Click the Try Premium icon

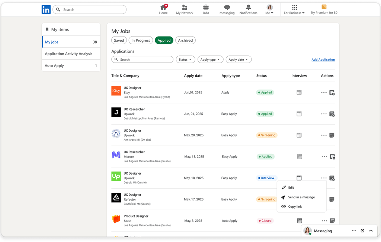tap(324, 7)
